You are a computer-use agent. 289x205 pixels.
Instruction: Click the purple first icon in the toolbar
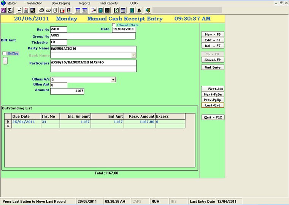(x=4, y=10)
